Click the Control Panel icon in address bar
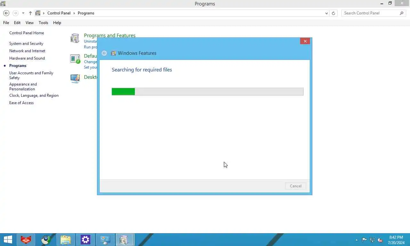Viewport: 410px width, 246px height. (38, 13)
